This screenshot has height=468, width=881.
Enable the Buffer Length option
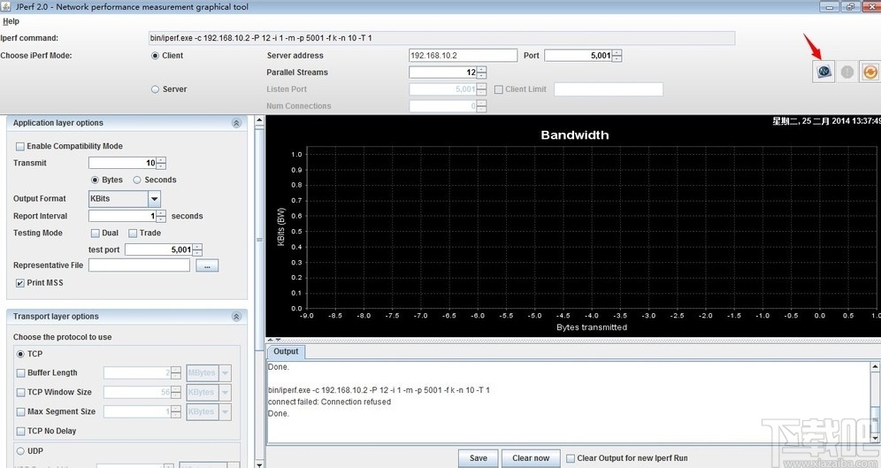click(21, 373)
